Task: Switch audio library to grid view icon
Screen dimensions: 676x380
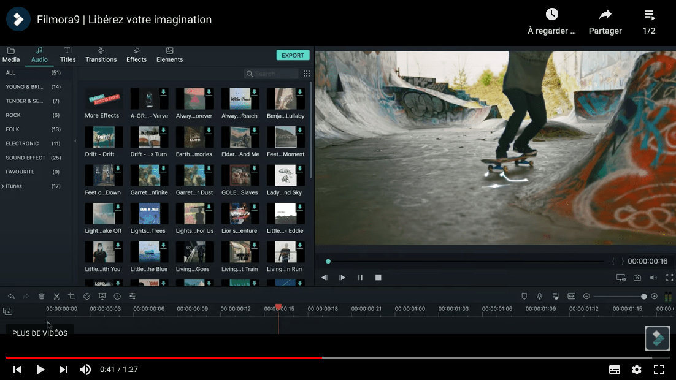Action: (307, 74)
